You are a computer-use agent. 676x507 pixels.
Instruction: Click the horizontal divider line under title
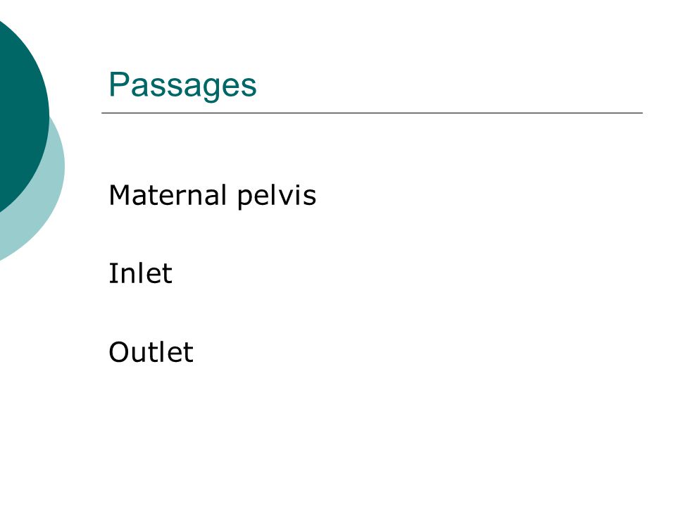click(x=372, y=113)
